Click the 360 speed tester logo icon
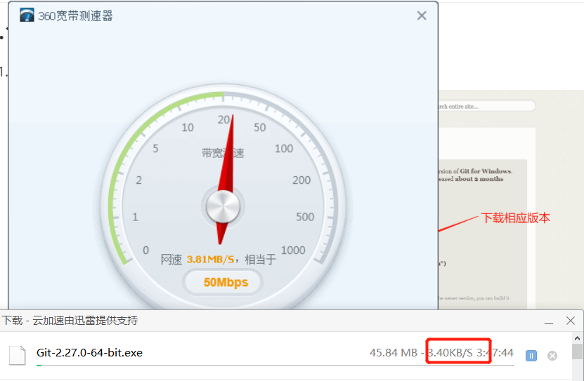584x381 pixels. tap(27, 15)
